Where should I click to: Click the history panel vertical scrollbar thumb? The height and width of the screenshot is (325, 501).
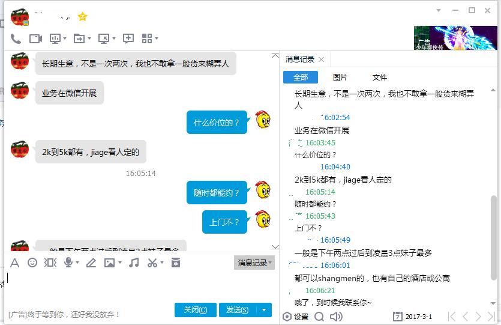pos(494,238)
